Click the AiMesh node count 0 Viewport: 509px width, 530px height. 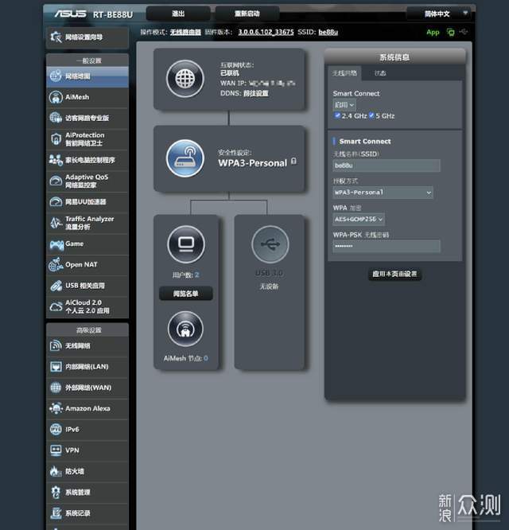(206, 358)
